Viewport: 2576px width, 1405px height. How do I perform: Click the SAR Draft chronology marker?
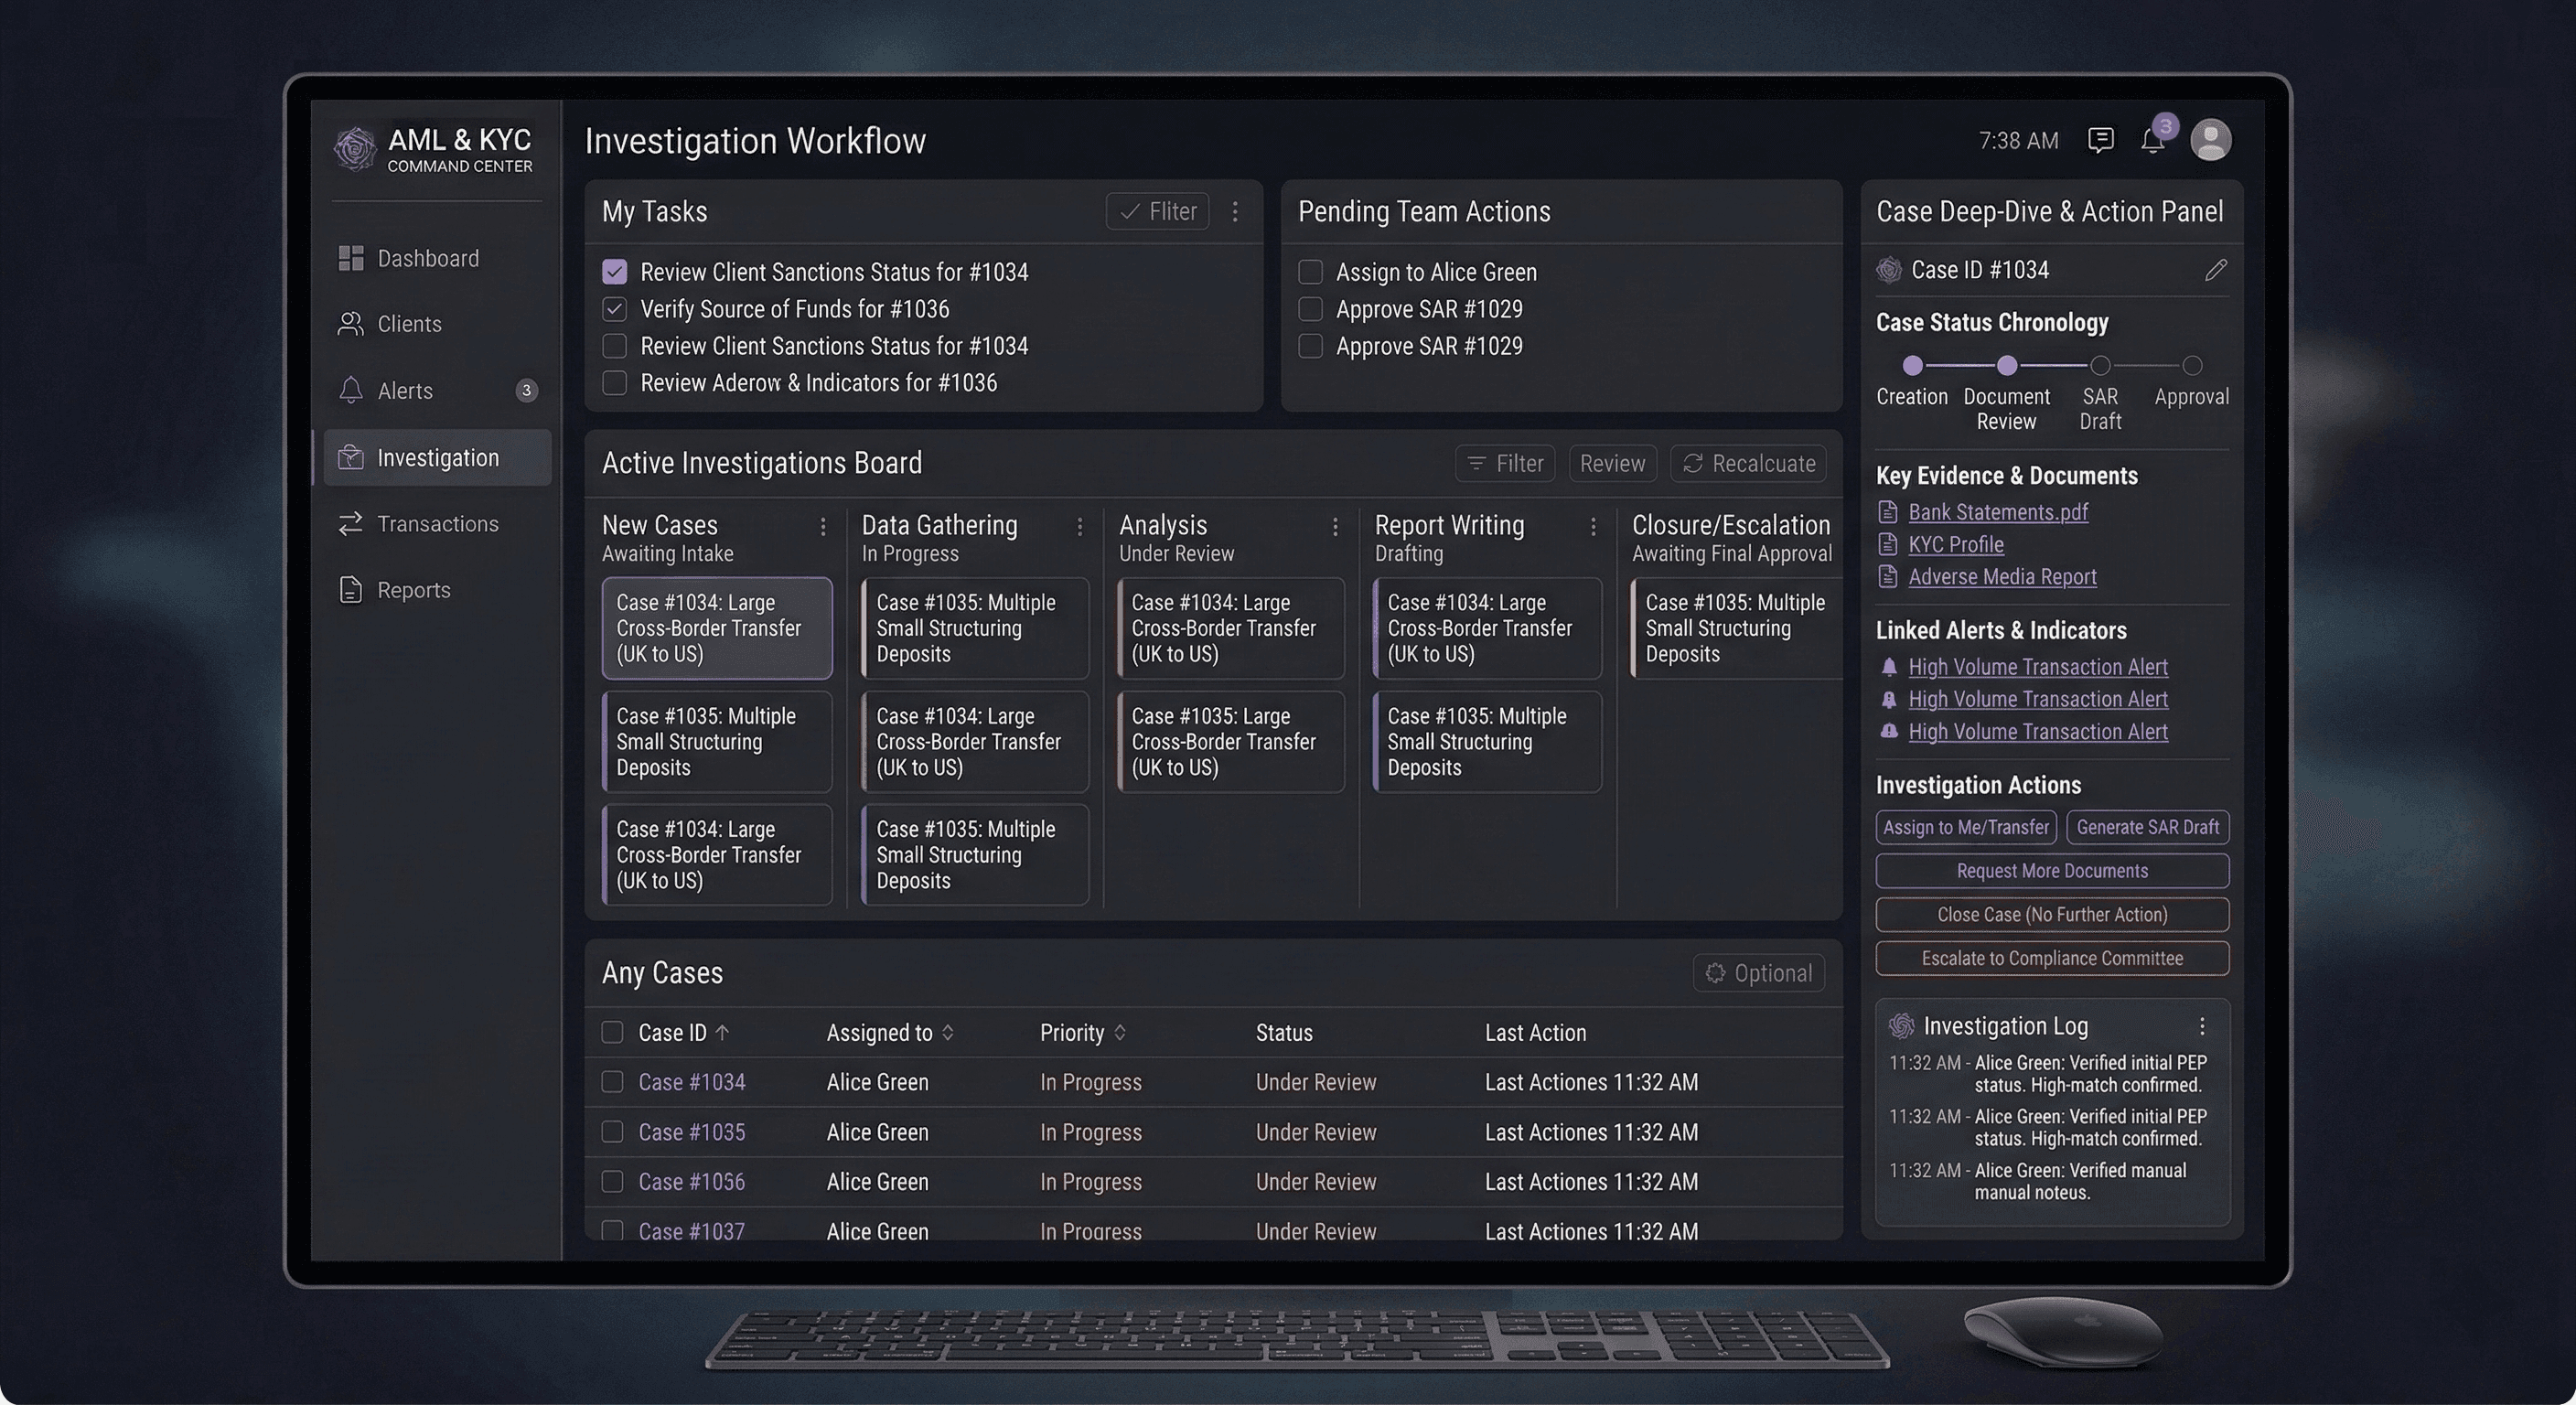point(2100,365)
